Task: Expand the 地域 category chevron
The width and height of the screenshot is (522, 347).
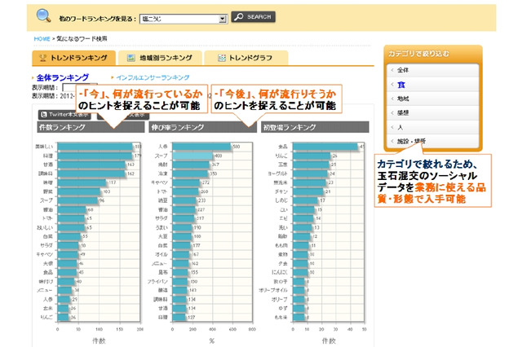Action: pyautogui.click(x=392, y=99)
